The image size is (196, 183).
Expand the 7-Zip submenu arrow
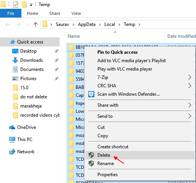(190, 77)
